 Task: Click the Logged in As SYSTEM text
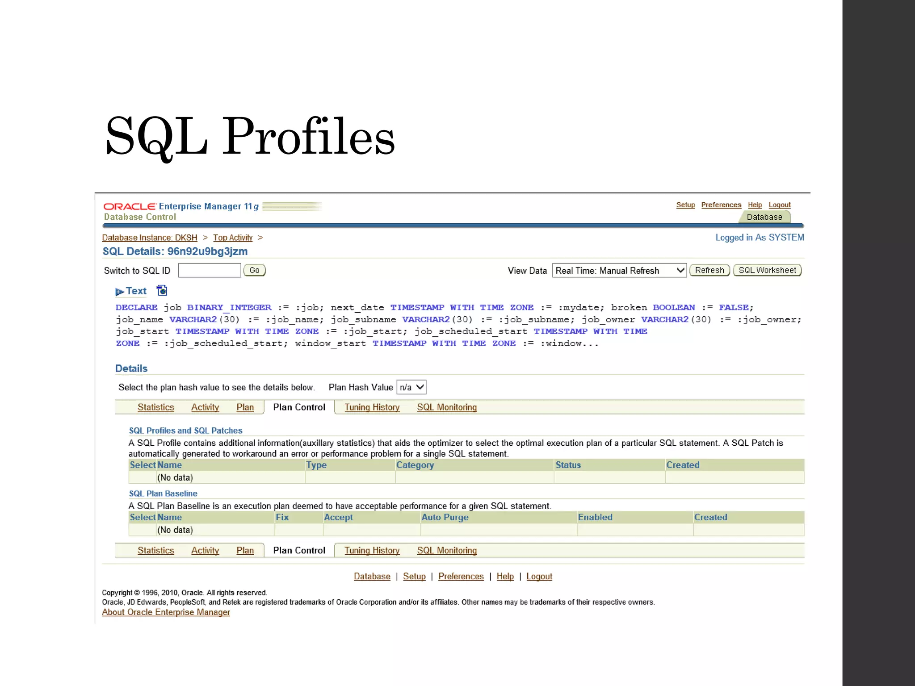click(760, 238)
